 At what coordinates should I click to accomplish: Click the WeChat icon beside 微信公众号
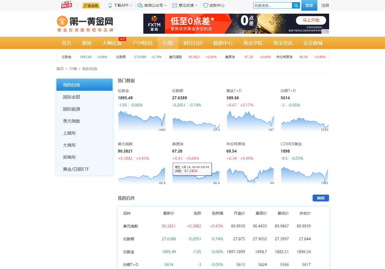(139, 5)
